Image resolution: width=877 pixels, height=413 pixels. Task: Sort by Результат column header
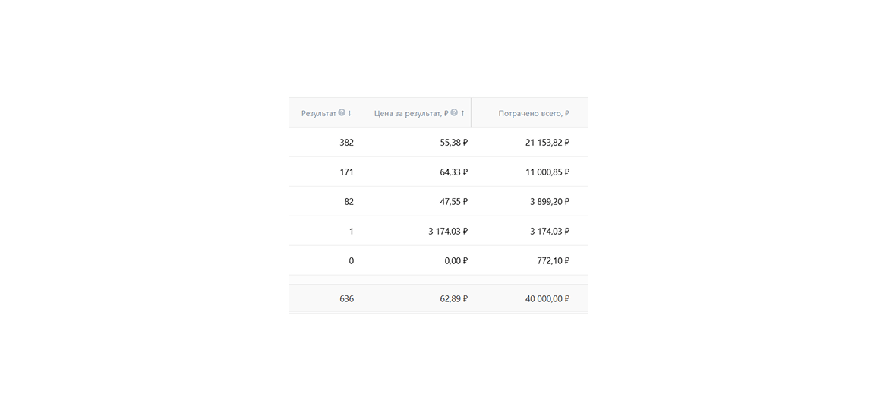coord(318,113)
